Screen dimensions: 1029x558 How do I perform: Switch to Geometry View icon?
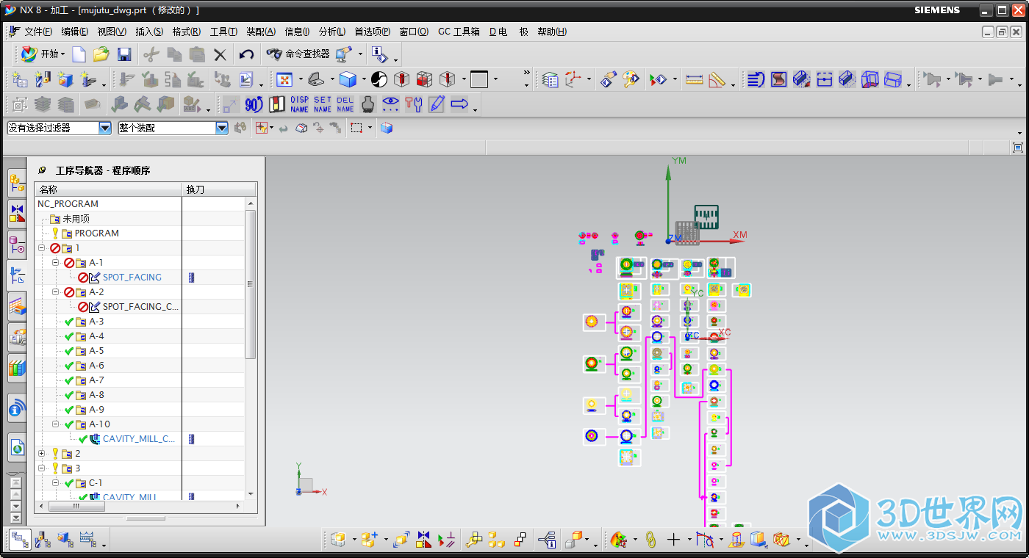(x=65, y=540)
